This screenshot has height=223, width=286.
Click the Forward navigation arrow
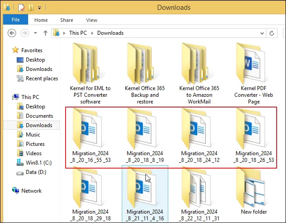pyautogui.click(x=25, y=33)
